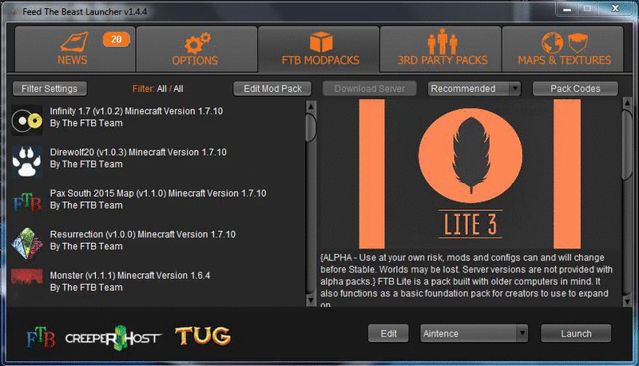This screenshot has width=639, height=366.
Task: Click the modpack list scroll down arrow
Action: 311,300
